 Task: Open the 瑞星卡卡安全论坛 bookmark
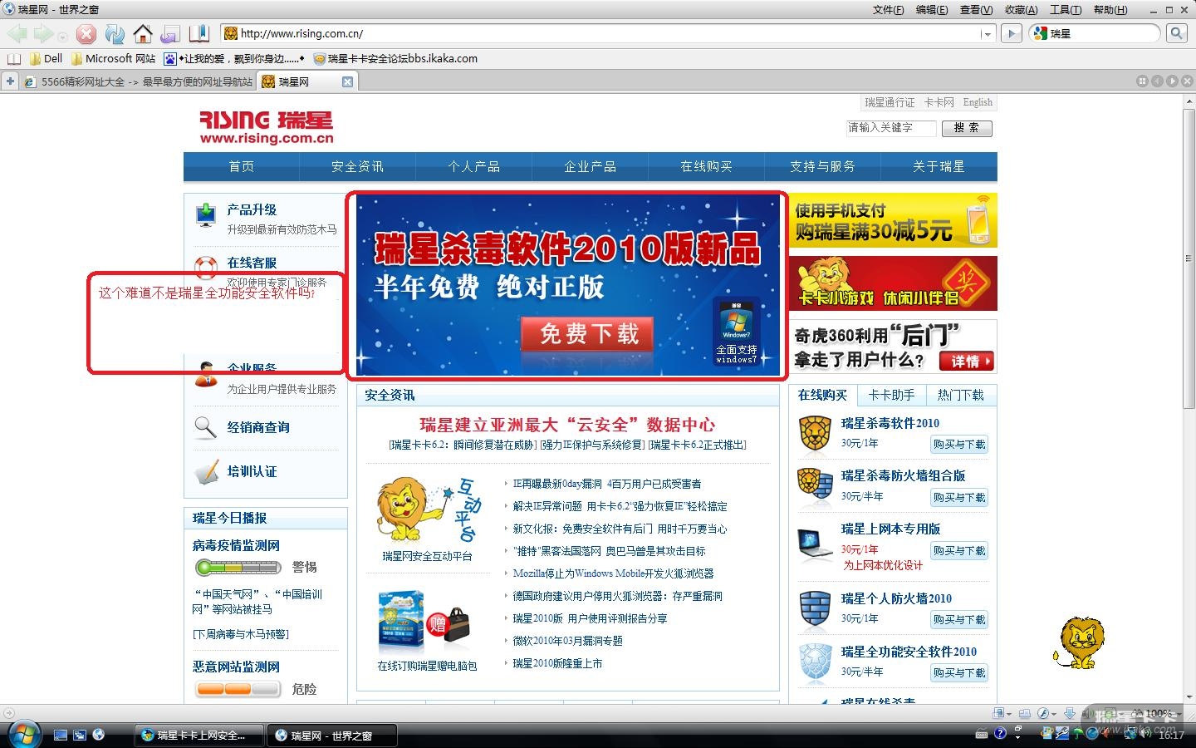coord(395,59)
